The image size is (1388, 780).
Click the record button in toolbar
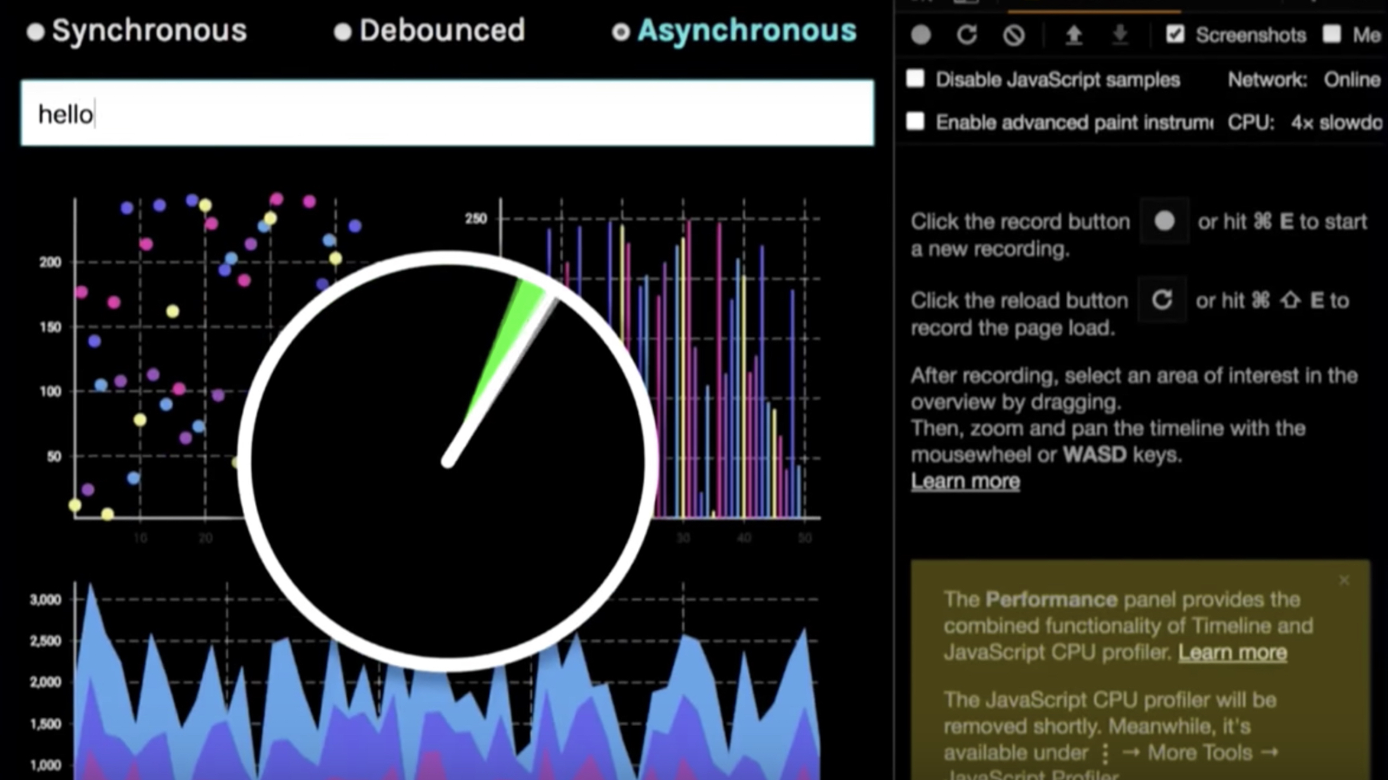tap(921, 35)
